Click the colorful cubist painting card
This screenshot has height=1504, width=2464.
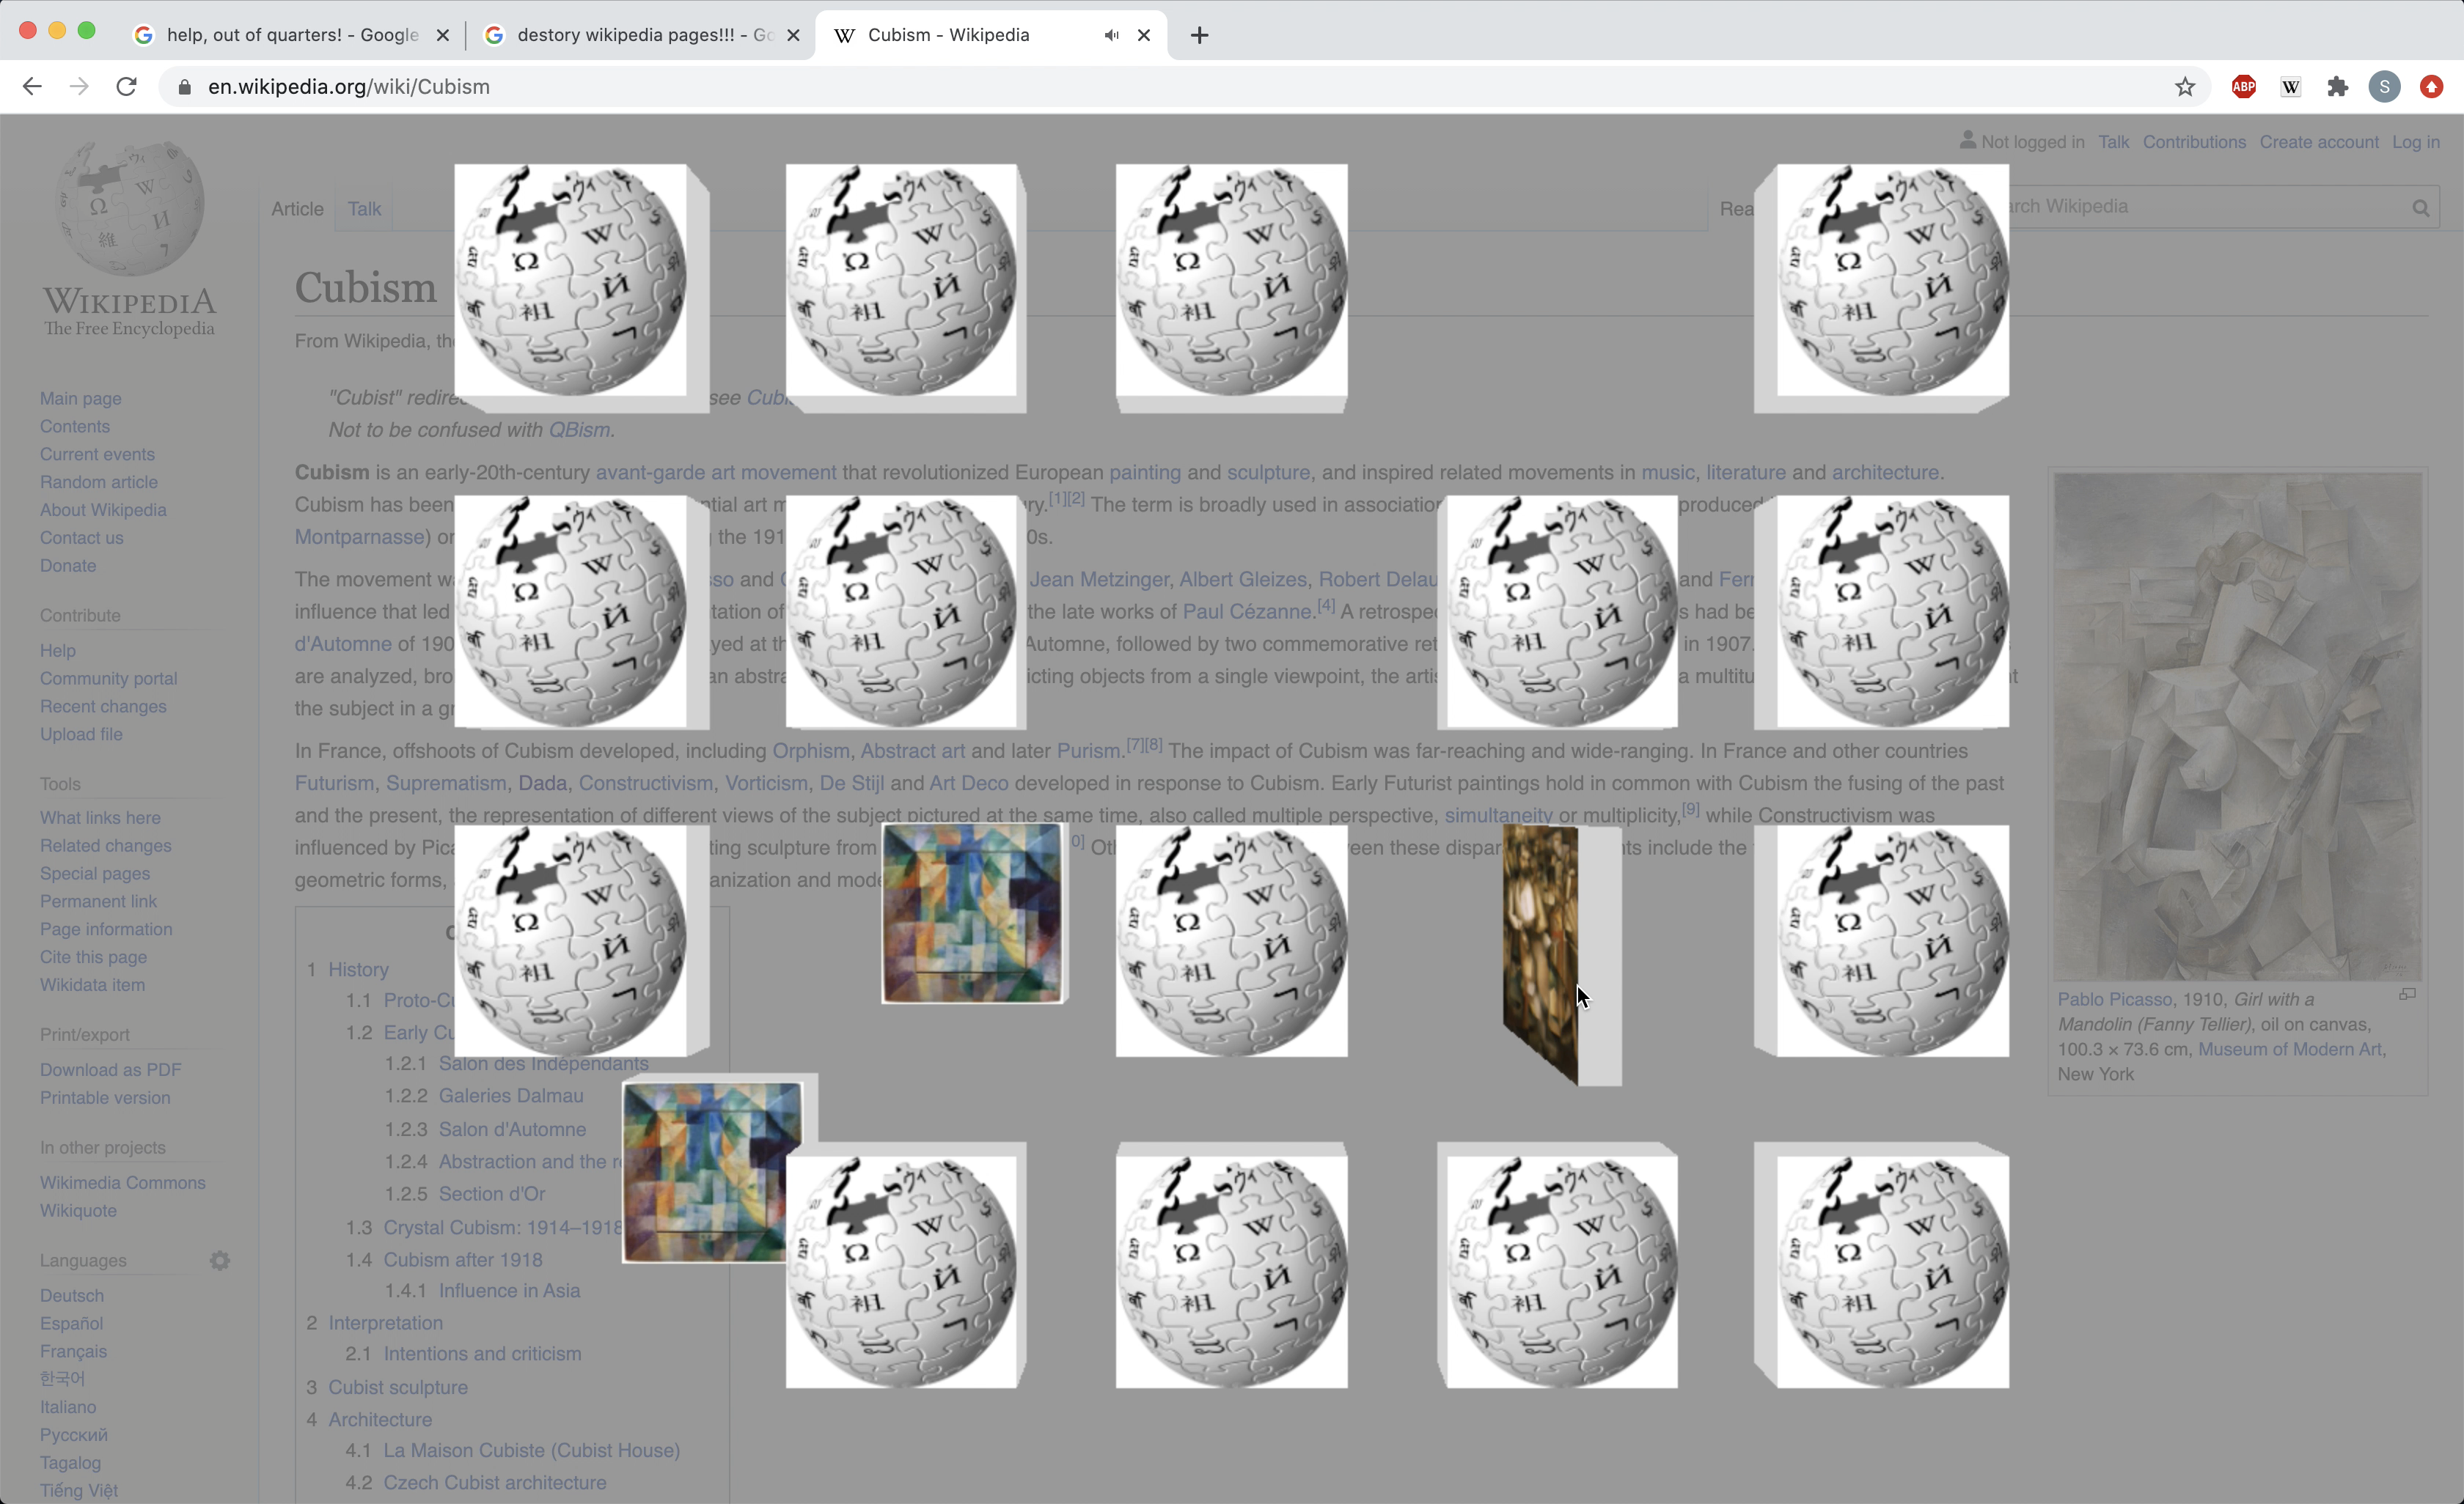coord(970,913)
